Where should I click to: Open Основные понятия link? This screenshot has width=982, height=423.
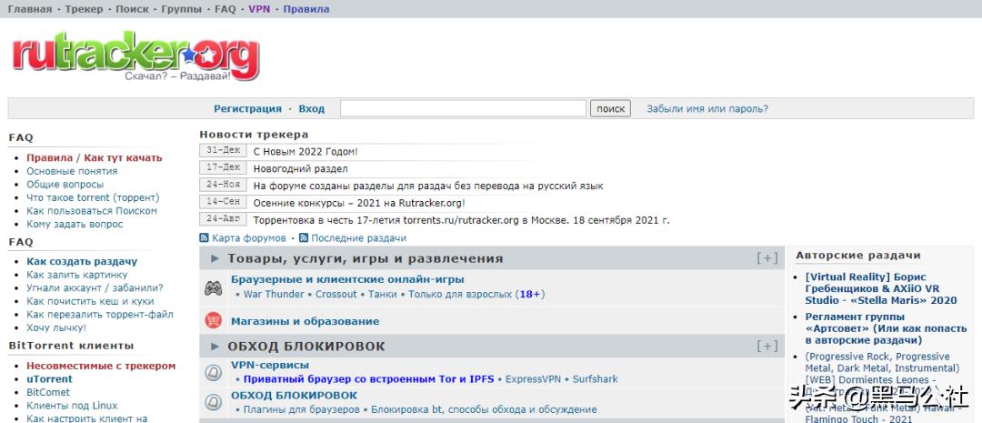[72, 171]
